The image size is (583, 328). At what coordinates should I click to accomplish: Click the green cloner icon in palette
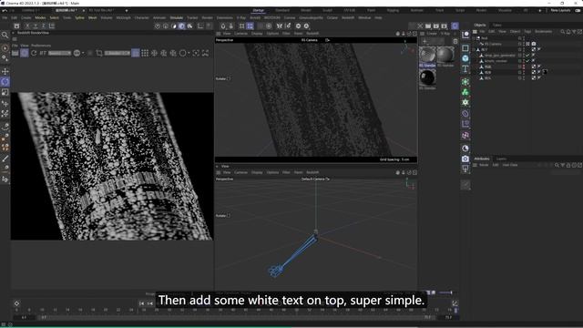click(465, 92)
